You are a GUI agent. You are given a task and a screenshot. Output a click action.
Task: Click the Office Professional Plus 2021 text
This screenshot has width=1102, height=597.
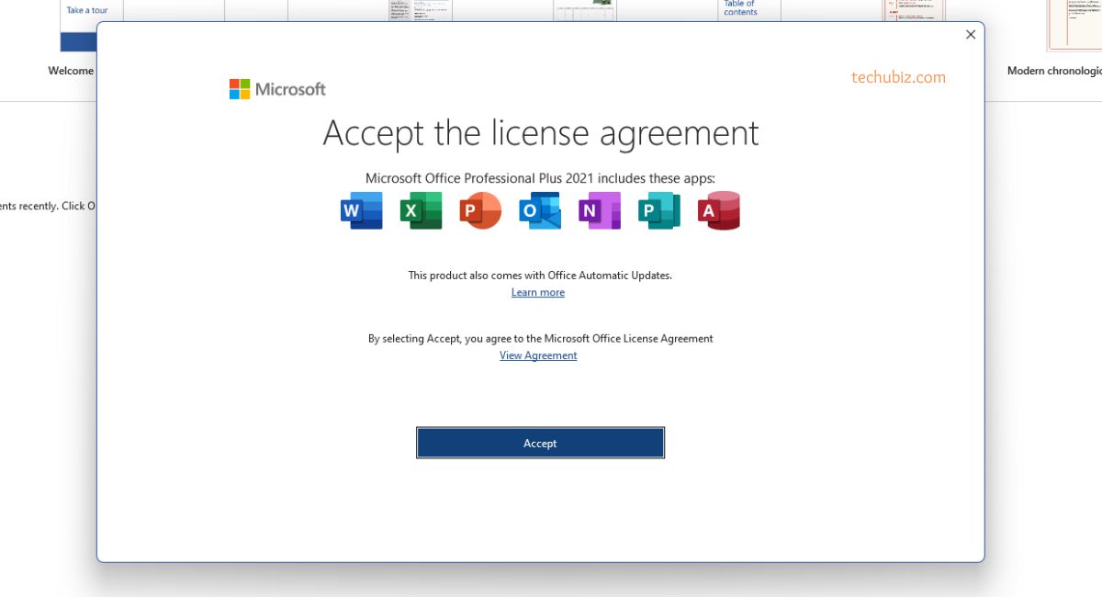(540, 178)
